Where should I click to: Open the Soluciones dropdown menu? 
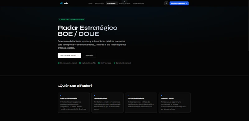[x=112, y=3]
